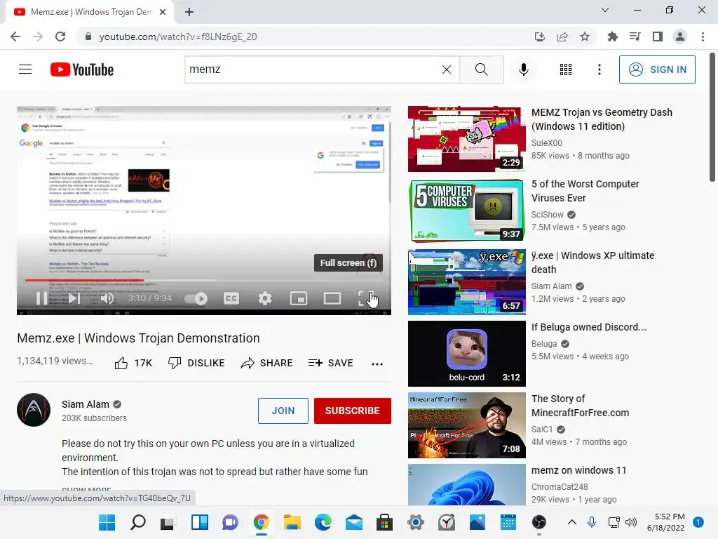Enable miniplayer mode
Image resolution: width=718 pixels, height=539 pixels.
(299, 299)
